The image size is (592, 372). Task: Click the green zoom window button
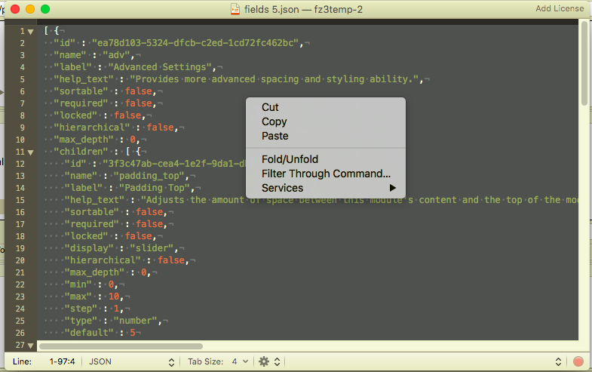(45, 9)
